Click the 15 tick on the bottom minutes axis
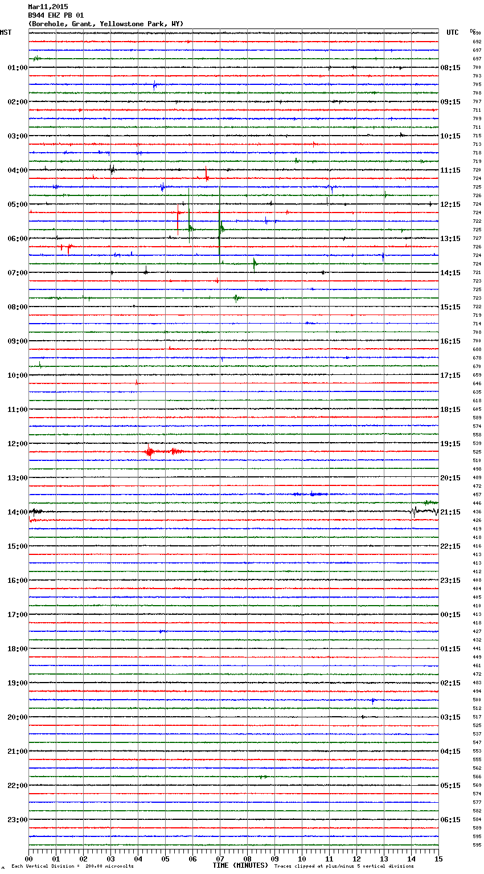This screenshot has height=874, width=484. pos(438,859)
